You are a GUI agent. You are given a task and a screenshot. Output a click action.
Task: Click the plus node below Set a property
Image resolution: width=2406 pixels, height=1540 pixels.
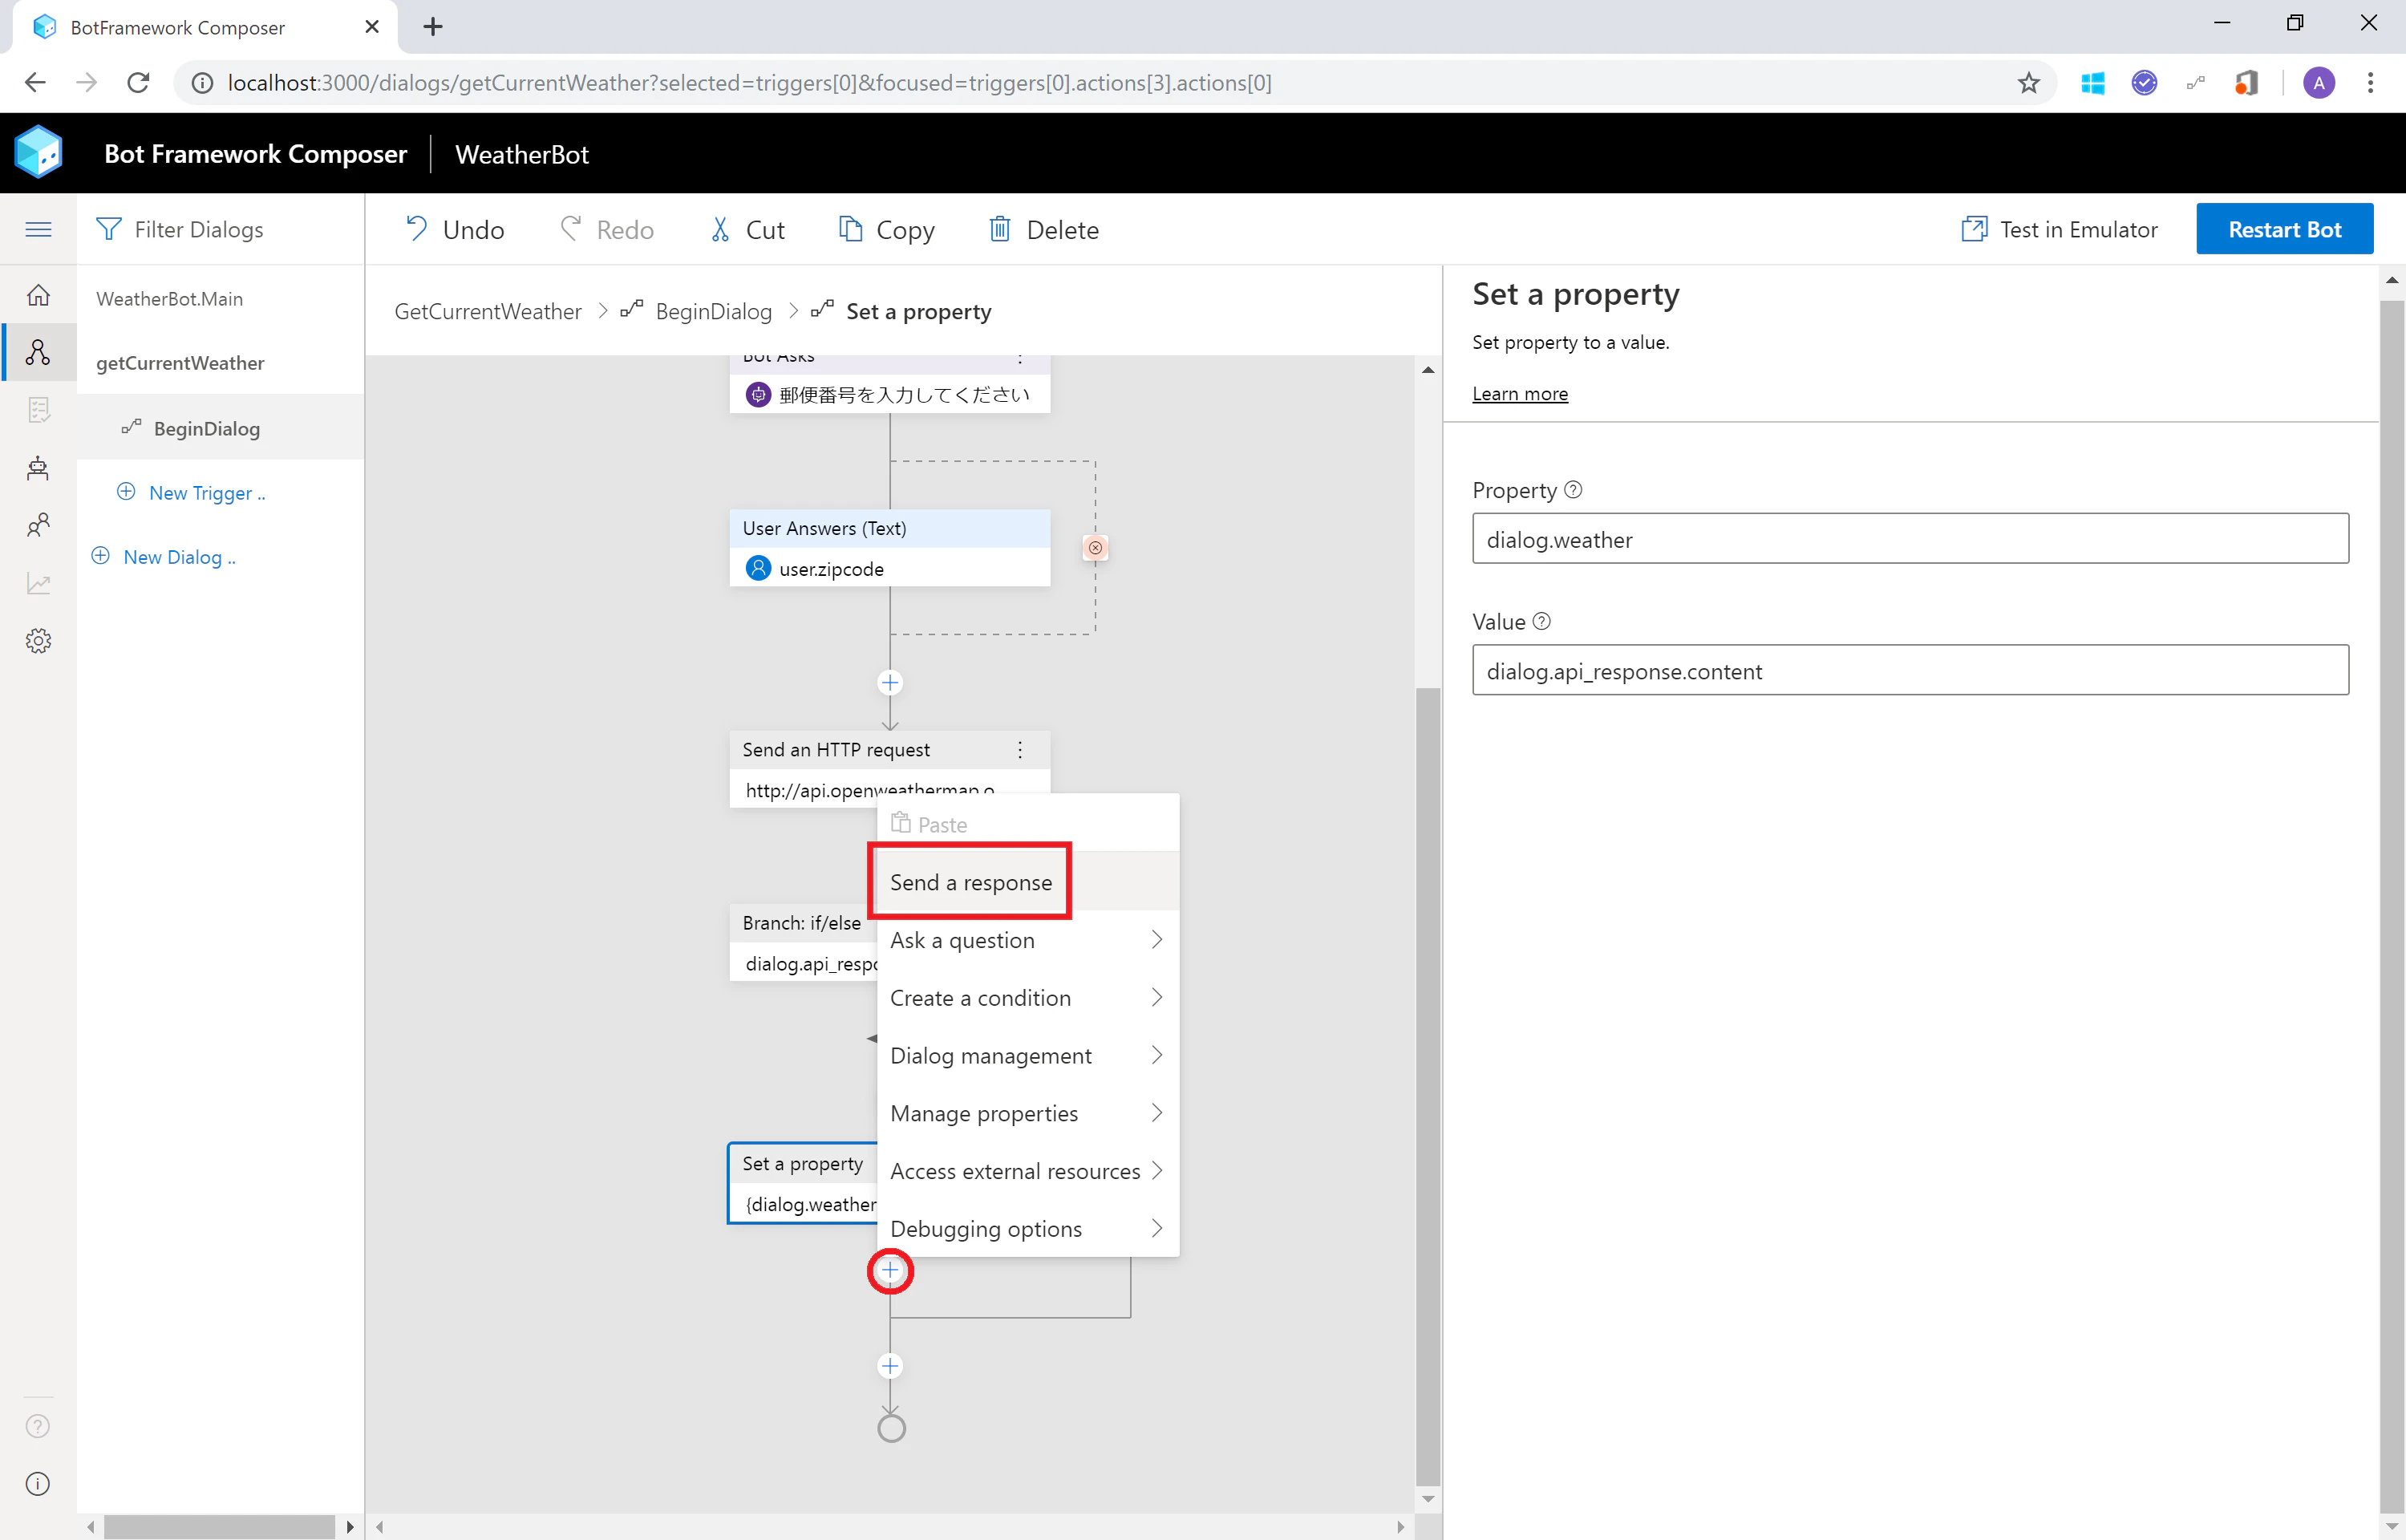pyautogui.click(x=889, y=1271)
